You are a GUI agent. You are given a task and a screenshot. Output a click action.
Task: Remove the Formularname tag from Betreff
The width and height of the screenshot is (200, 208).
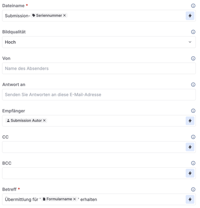coord(74,199)
